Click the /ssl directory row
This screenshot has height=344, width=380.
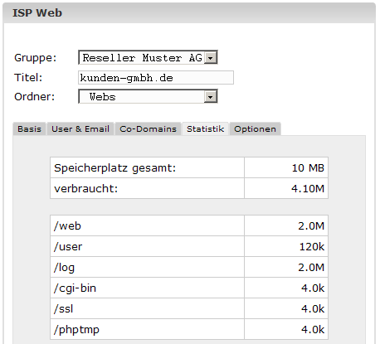coord(189,308)
